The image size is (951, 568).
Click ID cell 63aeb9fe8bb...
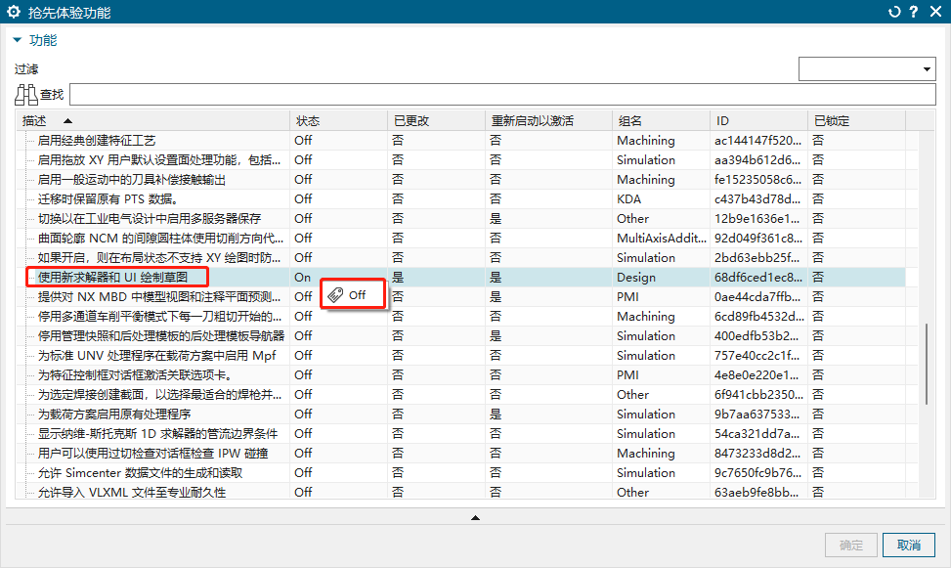pos(756,492)
